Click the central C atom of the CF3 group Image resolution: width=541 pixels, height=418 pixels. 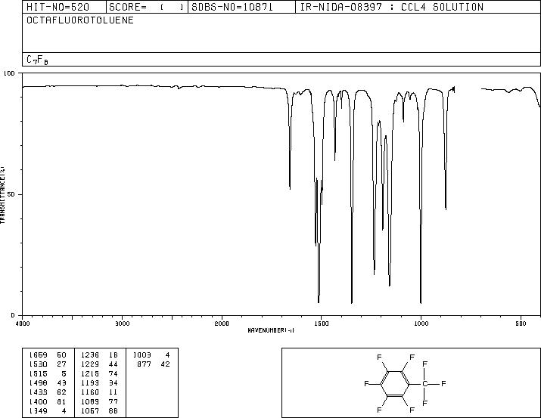coord(424,383)
